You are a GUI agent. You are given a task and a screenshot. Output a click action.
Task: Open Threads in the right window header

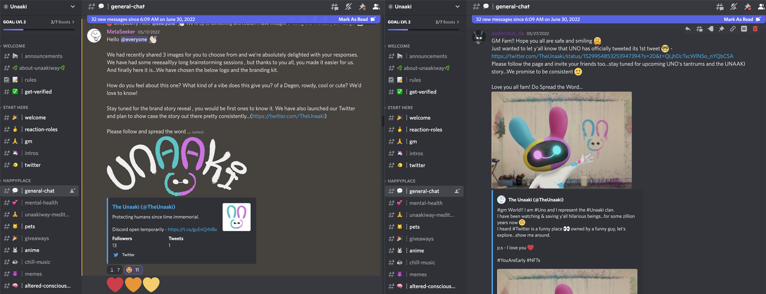pos(720,7)
